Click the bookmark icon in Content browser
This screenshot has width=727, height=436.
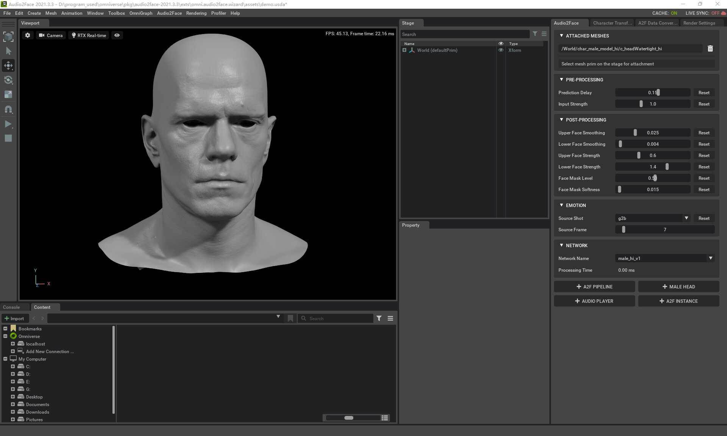[x=290, y=318]
